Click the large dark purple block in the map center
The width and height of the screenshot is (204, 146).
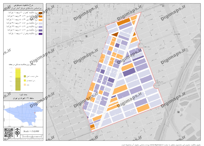pyautogui.click(x=128, y=72)
